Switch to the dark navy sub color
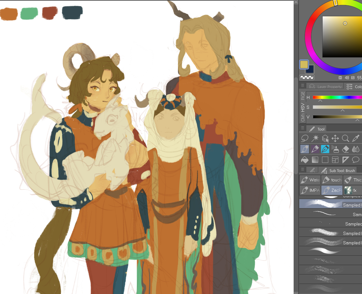The width and height of the screenshot is (362, 294). coord(310,69)
